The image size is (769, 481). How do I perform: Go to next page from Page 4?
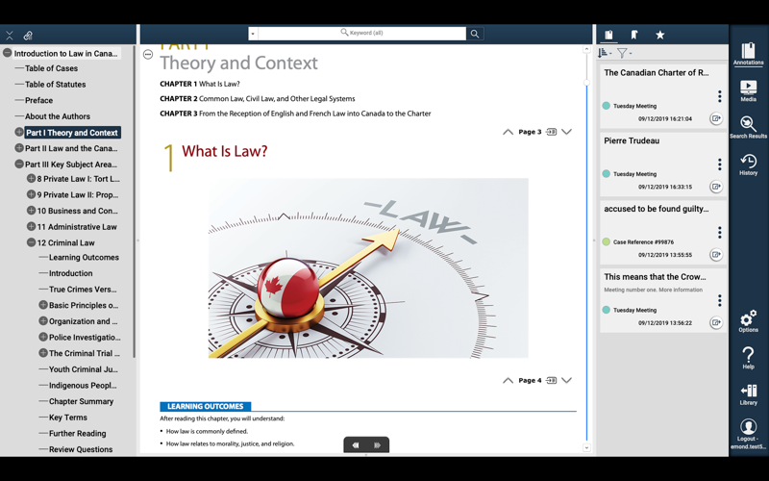click(x=566, y=380)
